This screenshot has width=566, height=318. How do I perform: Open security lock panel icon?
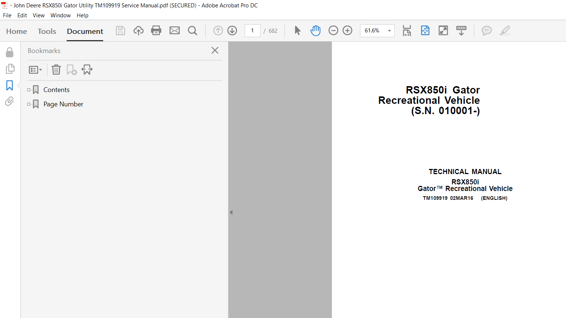click(10, 52)
